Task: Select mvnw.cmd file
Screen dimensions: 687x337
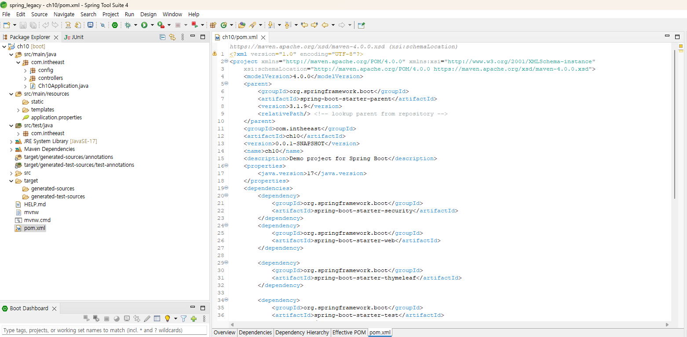Action: point(37,220)
